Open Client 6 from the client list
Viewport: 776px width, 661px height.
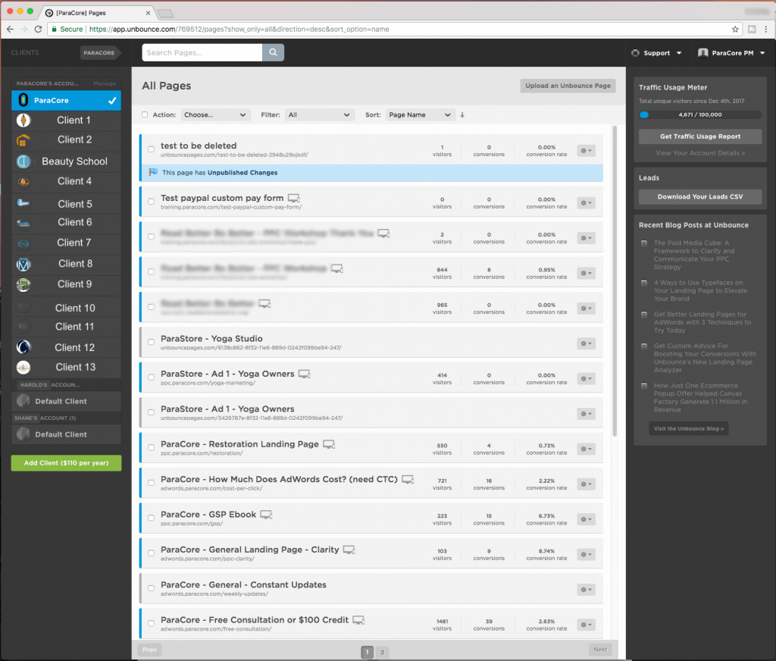[67, 223]
